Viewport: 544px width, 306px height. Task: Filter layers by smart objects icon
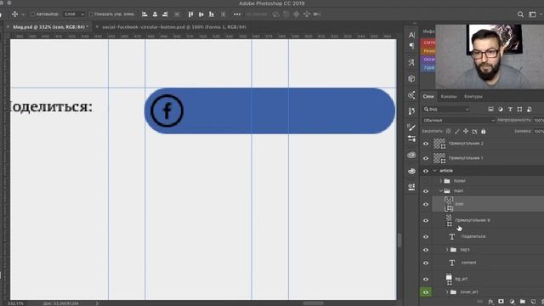tap(529, 110)
